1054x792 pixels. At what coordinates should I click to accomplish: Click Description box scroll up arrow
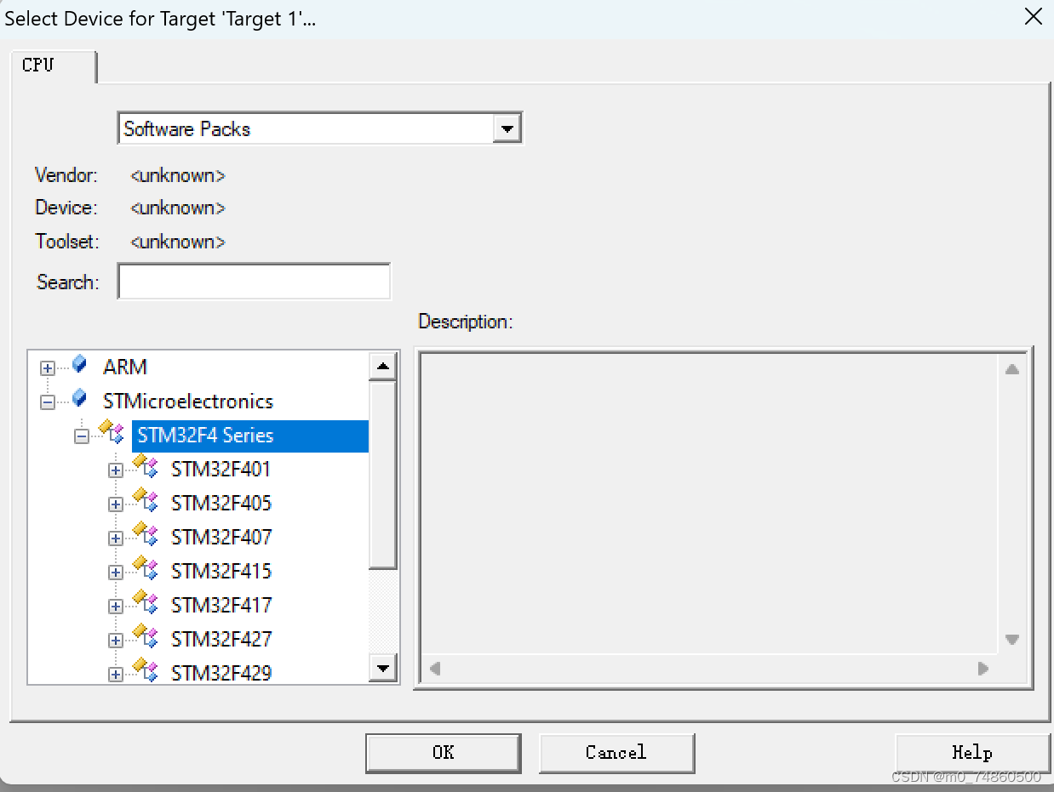click(1012, 369)
